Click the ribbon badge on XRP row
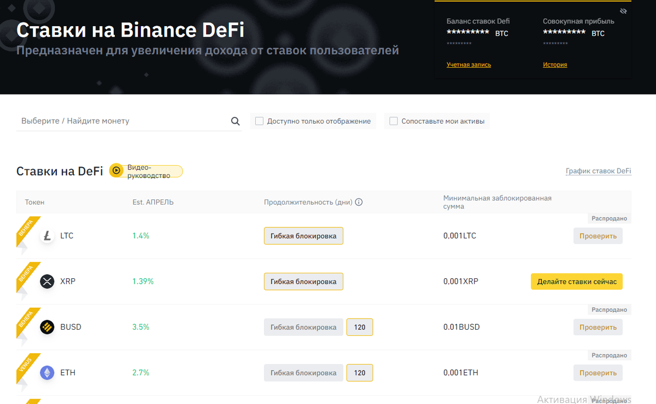 (x=27, y=276)
